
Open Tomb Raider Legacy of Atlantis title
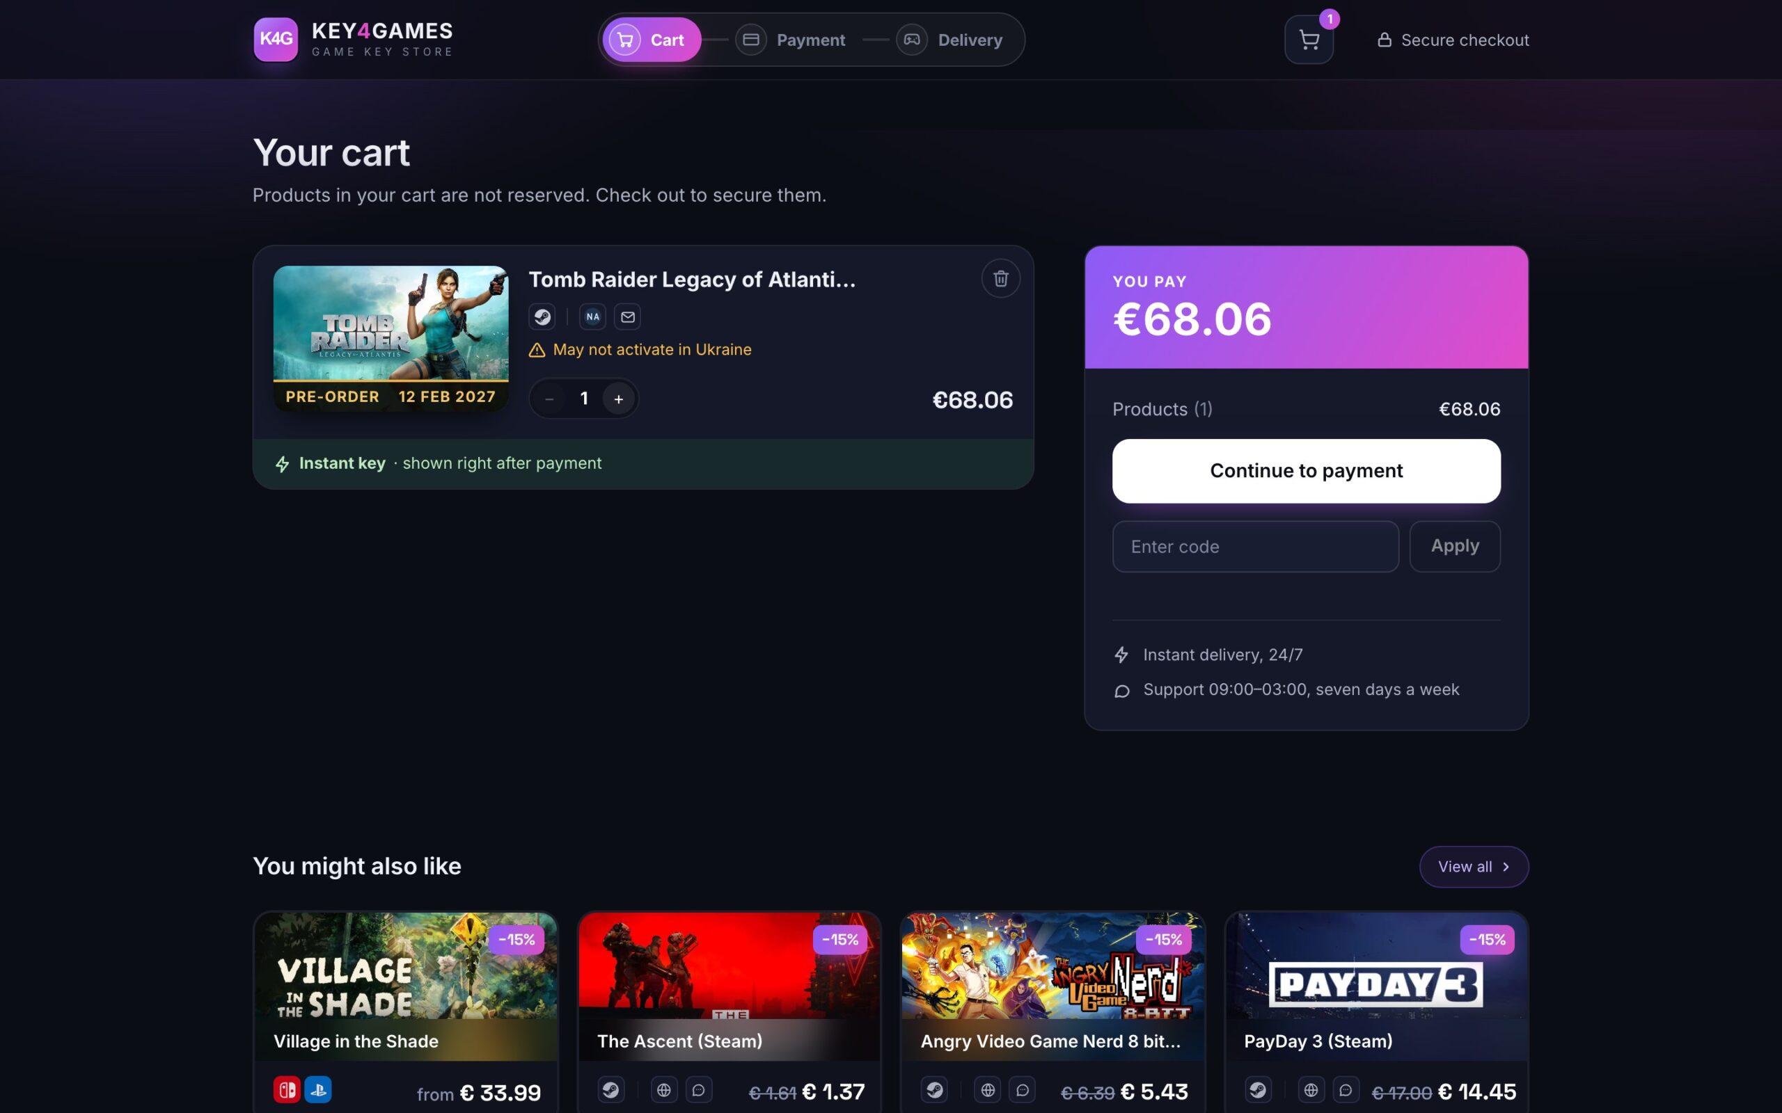pyautogui.click(x=692, y=280)
